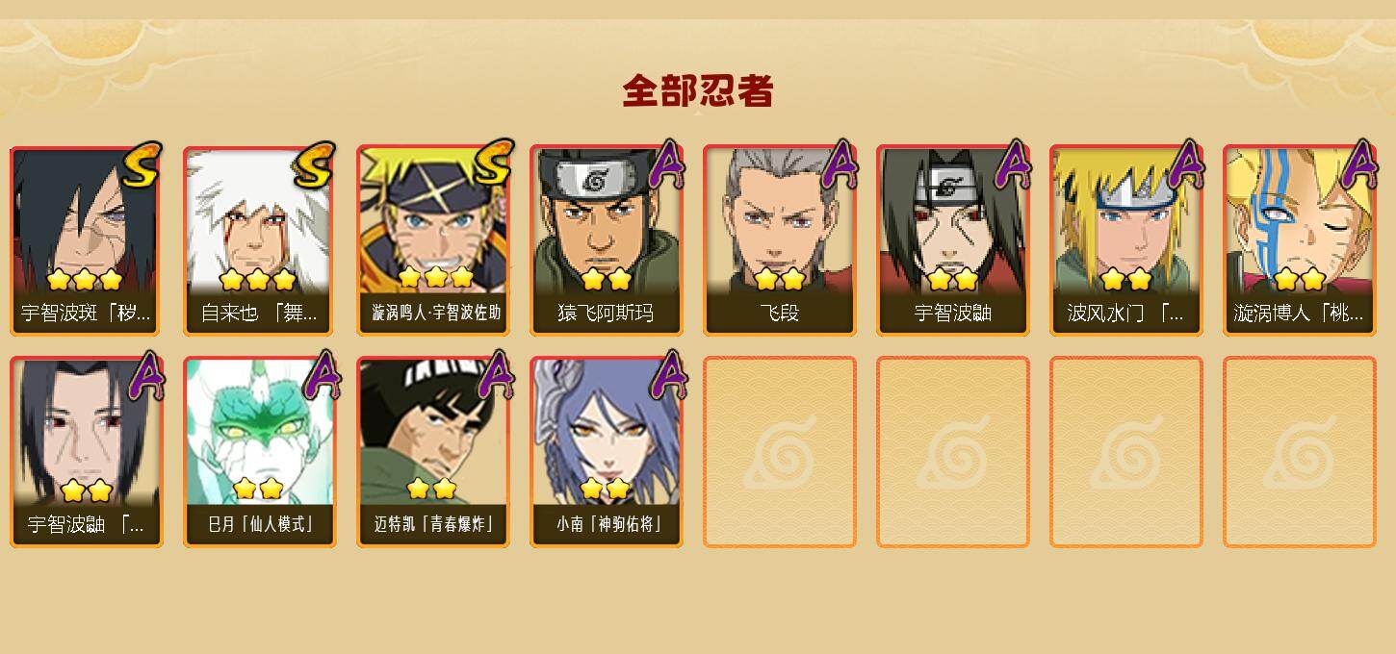Click A rank badge on 飞段 card
The width and height of the screenshot is (1396, 654).
[x=839, y=164]
